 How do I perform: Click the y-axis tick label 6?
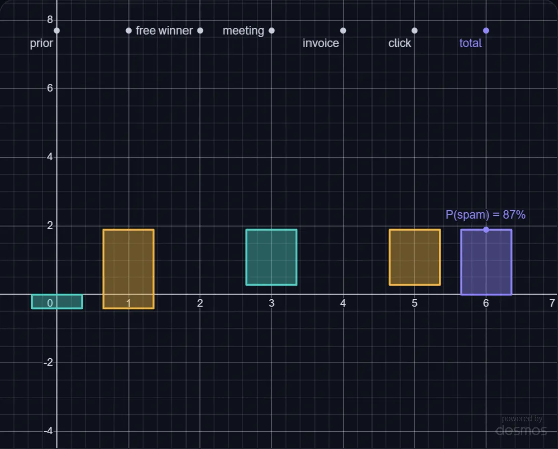point(50,88)
